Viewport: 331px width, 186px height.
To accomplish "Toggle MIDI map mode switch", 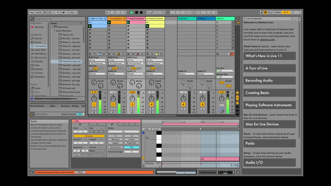I will coord(278,12).
